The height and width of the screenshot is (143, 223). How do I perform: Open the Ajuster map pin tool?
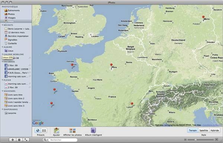56,130
